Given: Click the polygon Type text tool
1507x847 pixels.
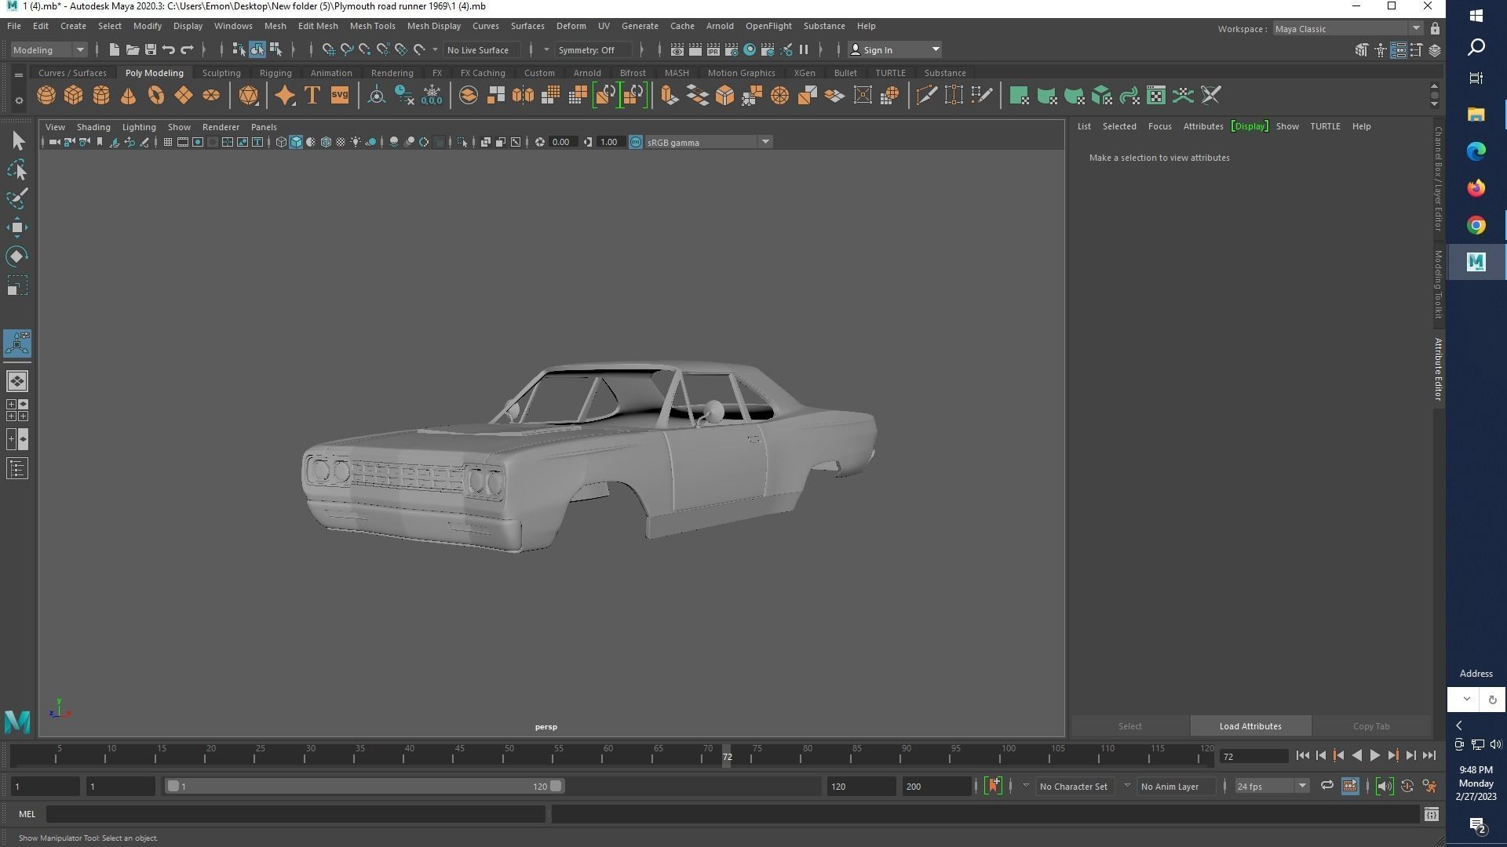Looking at the screenshot, I should 312,96.
